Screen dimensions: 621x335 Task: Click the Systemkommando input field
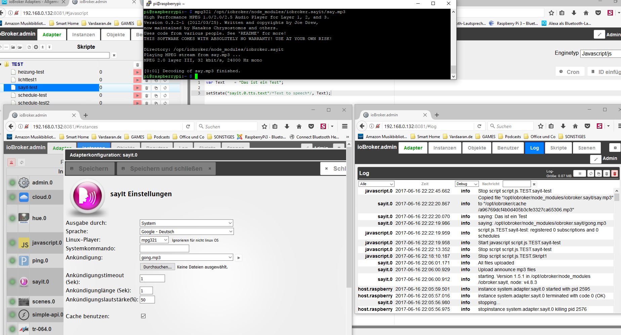[x=164, y=249]
